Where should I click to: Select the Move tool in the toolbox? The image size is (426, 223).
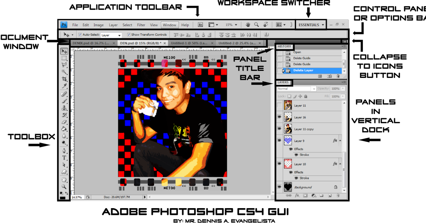64,52
